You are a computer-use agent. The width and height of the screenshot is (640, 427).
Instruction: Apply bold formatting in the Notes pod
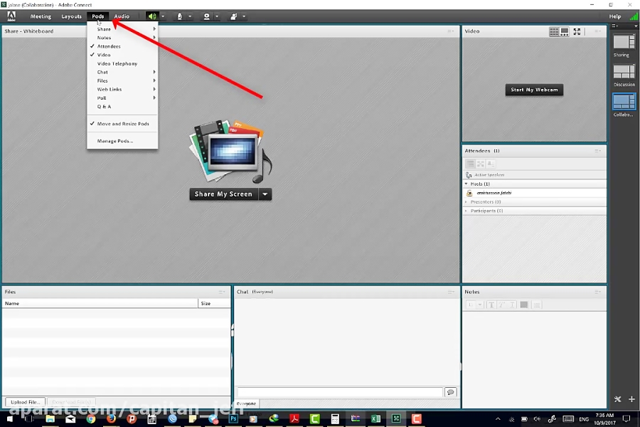pos(491,304)
